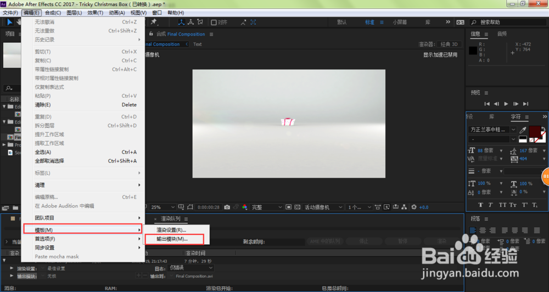This screenshot has width=549, height=292.
Task: Click the grid and guide options icon
Action: [x=181, y=207]
